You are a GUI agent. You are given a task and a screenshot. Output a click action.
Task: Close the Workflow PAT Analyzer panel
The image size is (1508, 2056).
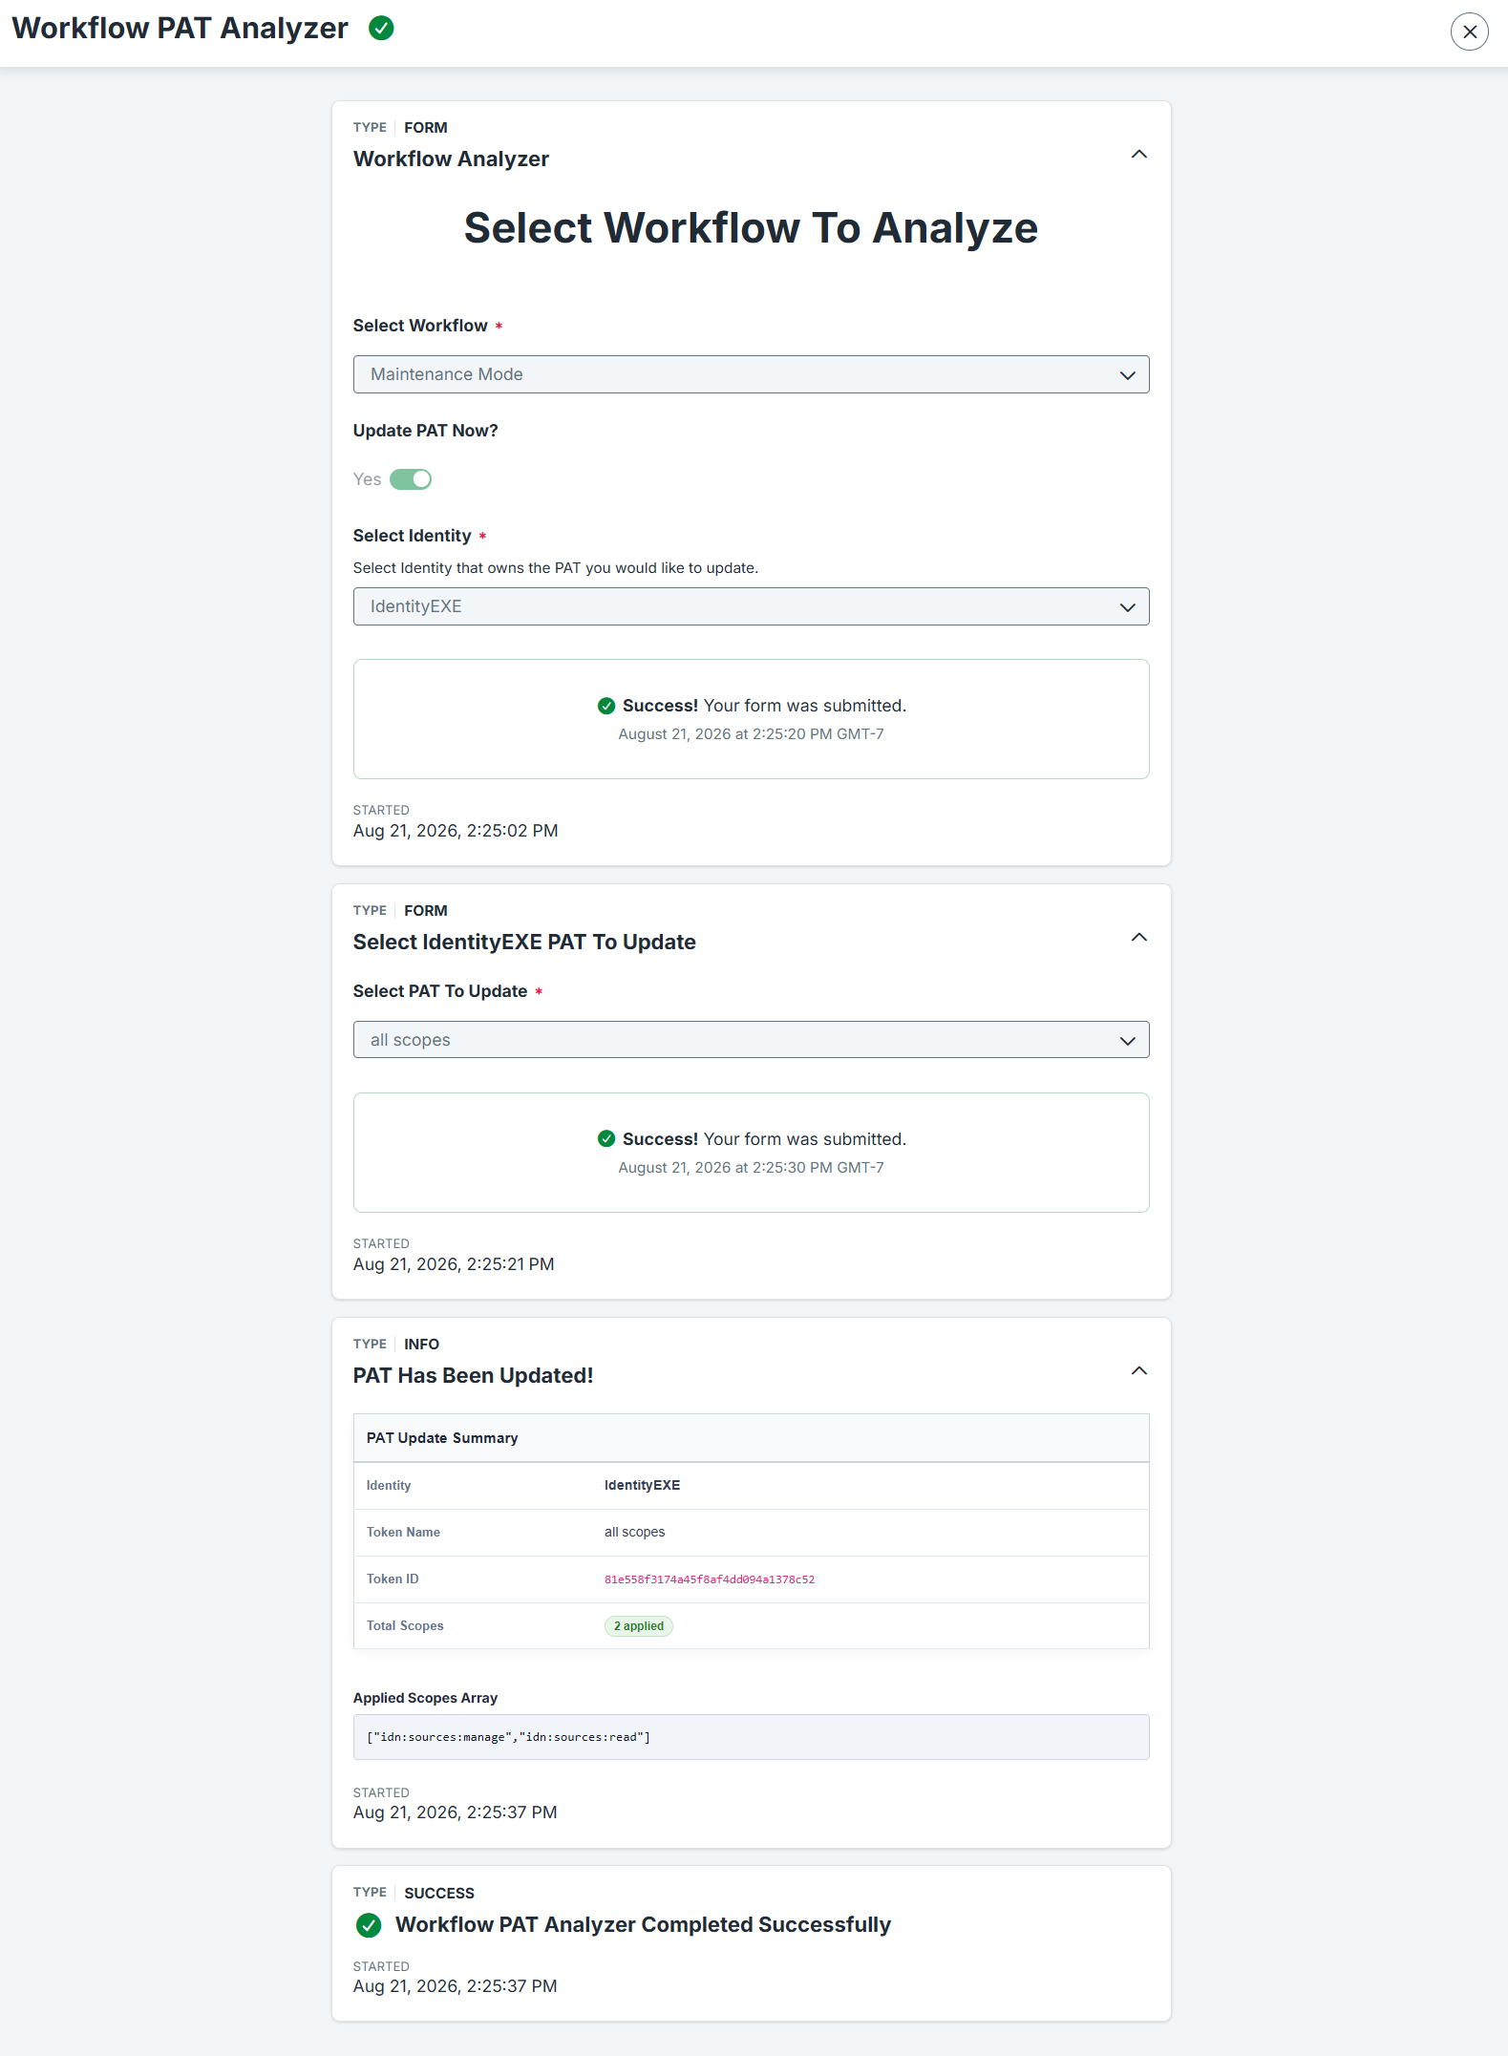(x=1469, y=32)
